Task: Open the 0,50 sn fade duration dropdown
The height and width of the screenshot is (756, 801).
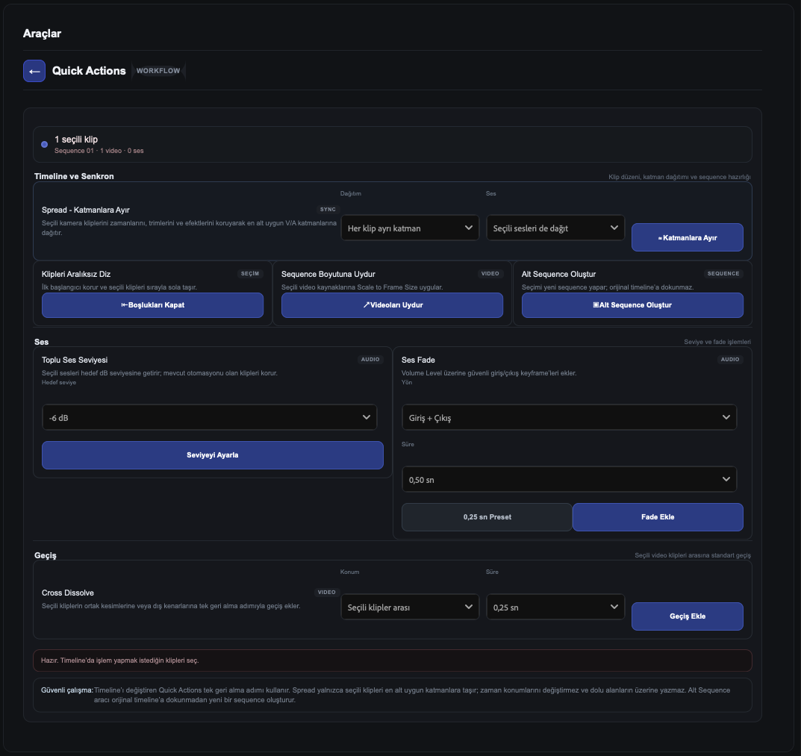Action: 569,479
